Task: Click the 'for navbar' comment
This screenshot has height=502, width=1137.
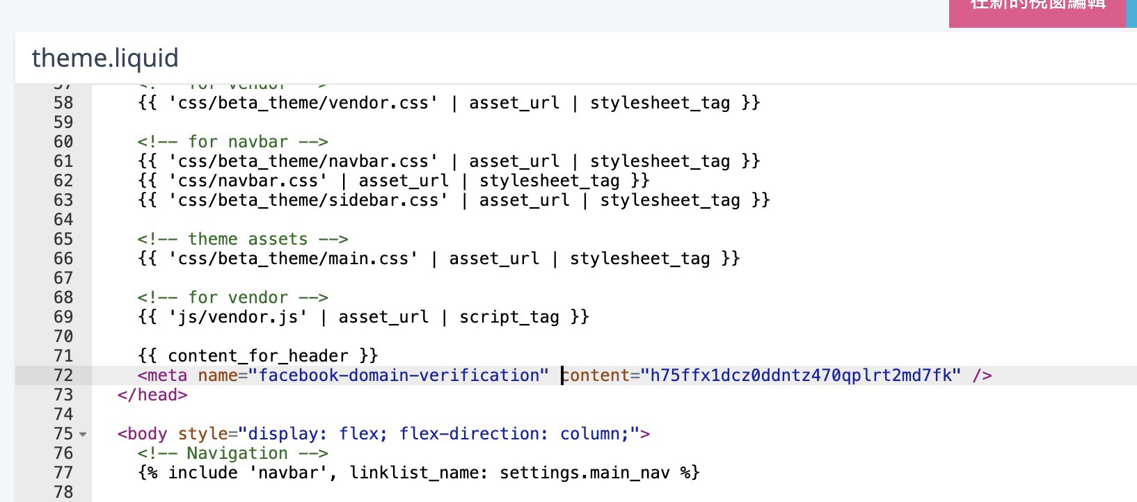Action: pos(232,142)
